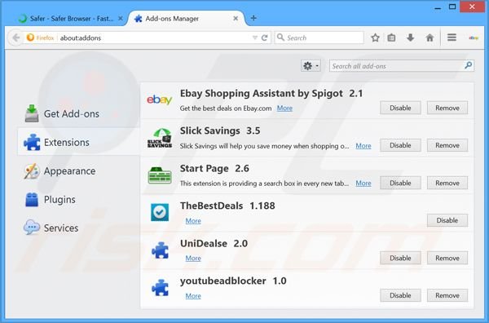The width and height of the screenshot is (489, 323).
Task: Open More link for TheBestDeals
Action: [x=193, y=221]
